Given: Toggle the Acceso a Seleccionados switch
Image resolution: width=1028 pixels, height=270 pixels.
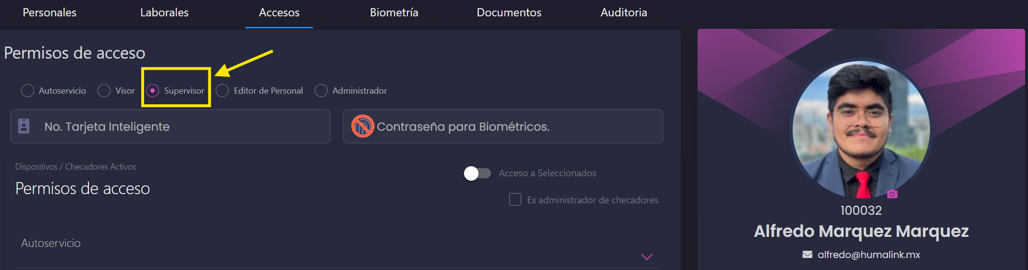Looking at the screenshot, I should (477, 173).
